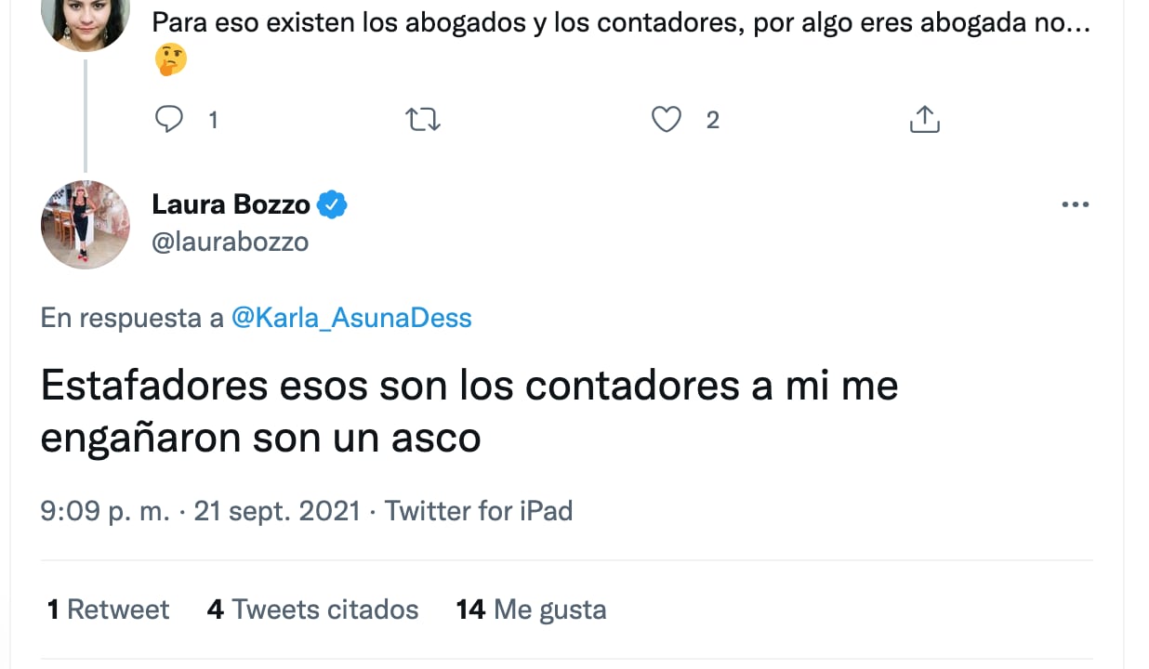Open the 4 Tweets citados list
The width and height of the screenshot is (1149, 669).
pos(312,609)
